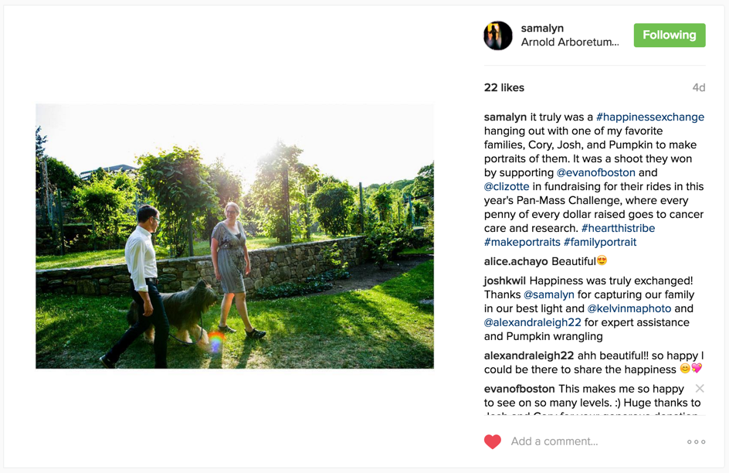Toggle the green Following button
This screenshot has height=473, width=729.
tap(670, 36)
